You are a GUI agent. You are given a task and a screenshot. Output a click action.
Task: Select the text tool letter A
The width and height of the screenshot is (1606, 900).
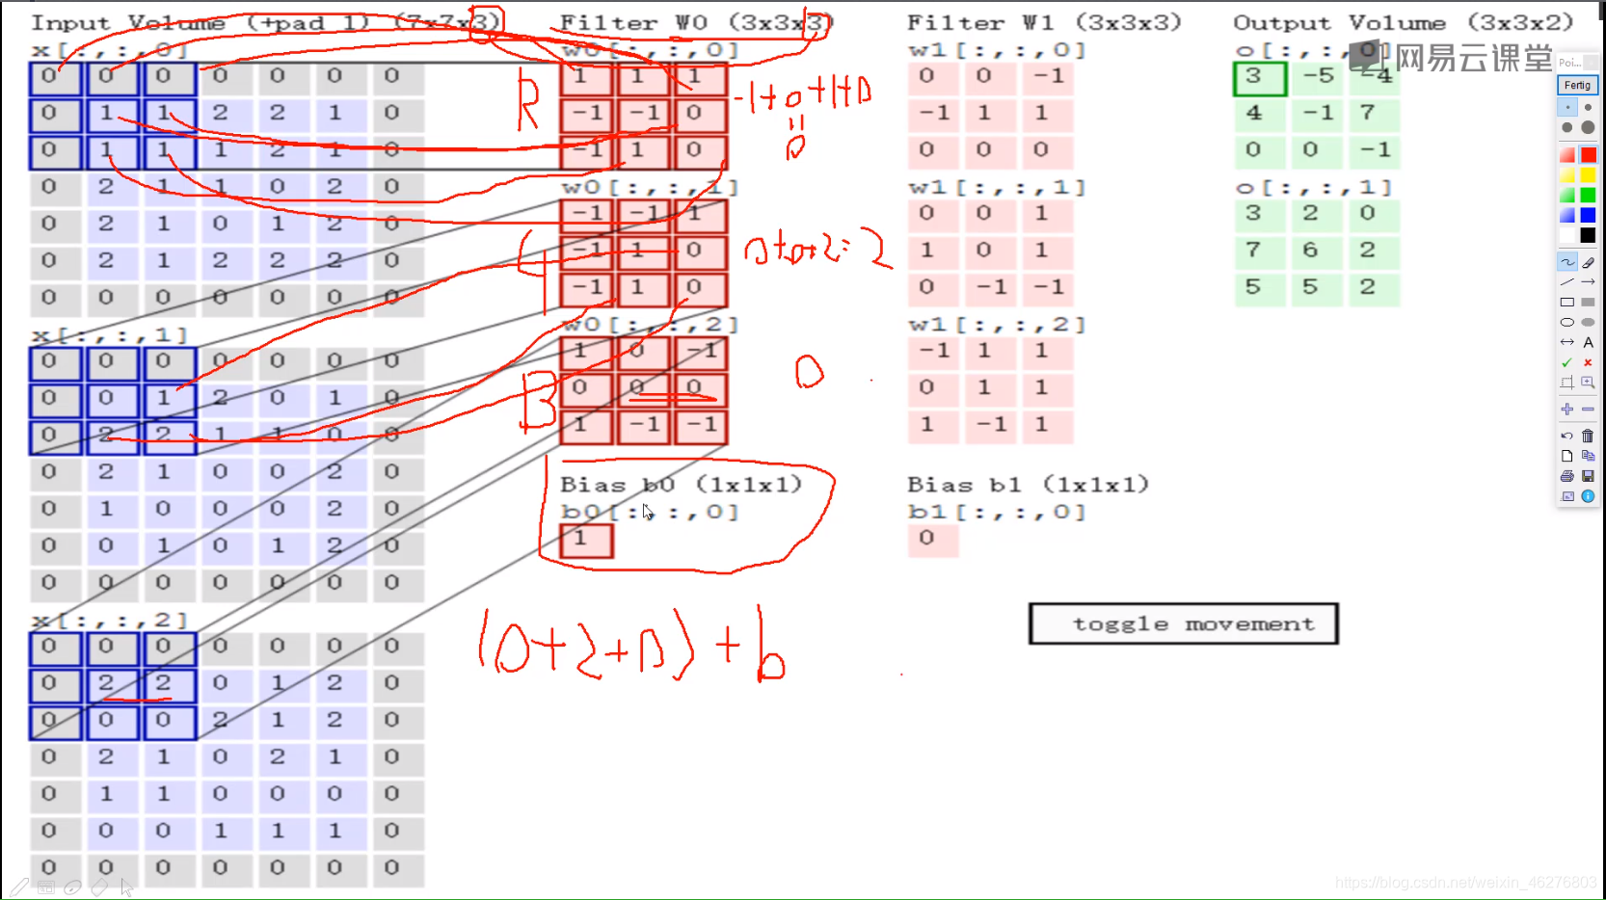[1588, 342]
